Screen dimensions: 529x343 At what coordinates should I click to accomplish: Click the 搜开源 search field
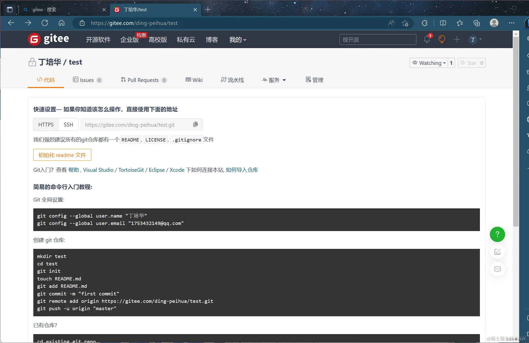(x=377, y=40)
